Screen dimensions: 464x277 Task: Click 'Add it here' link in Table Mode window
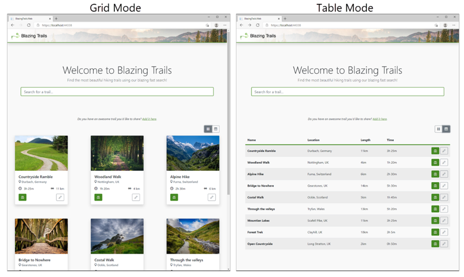[x=379, y=119]
